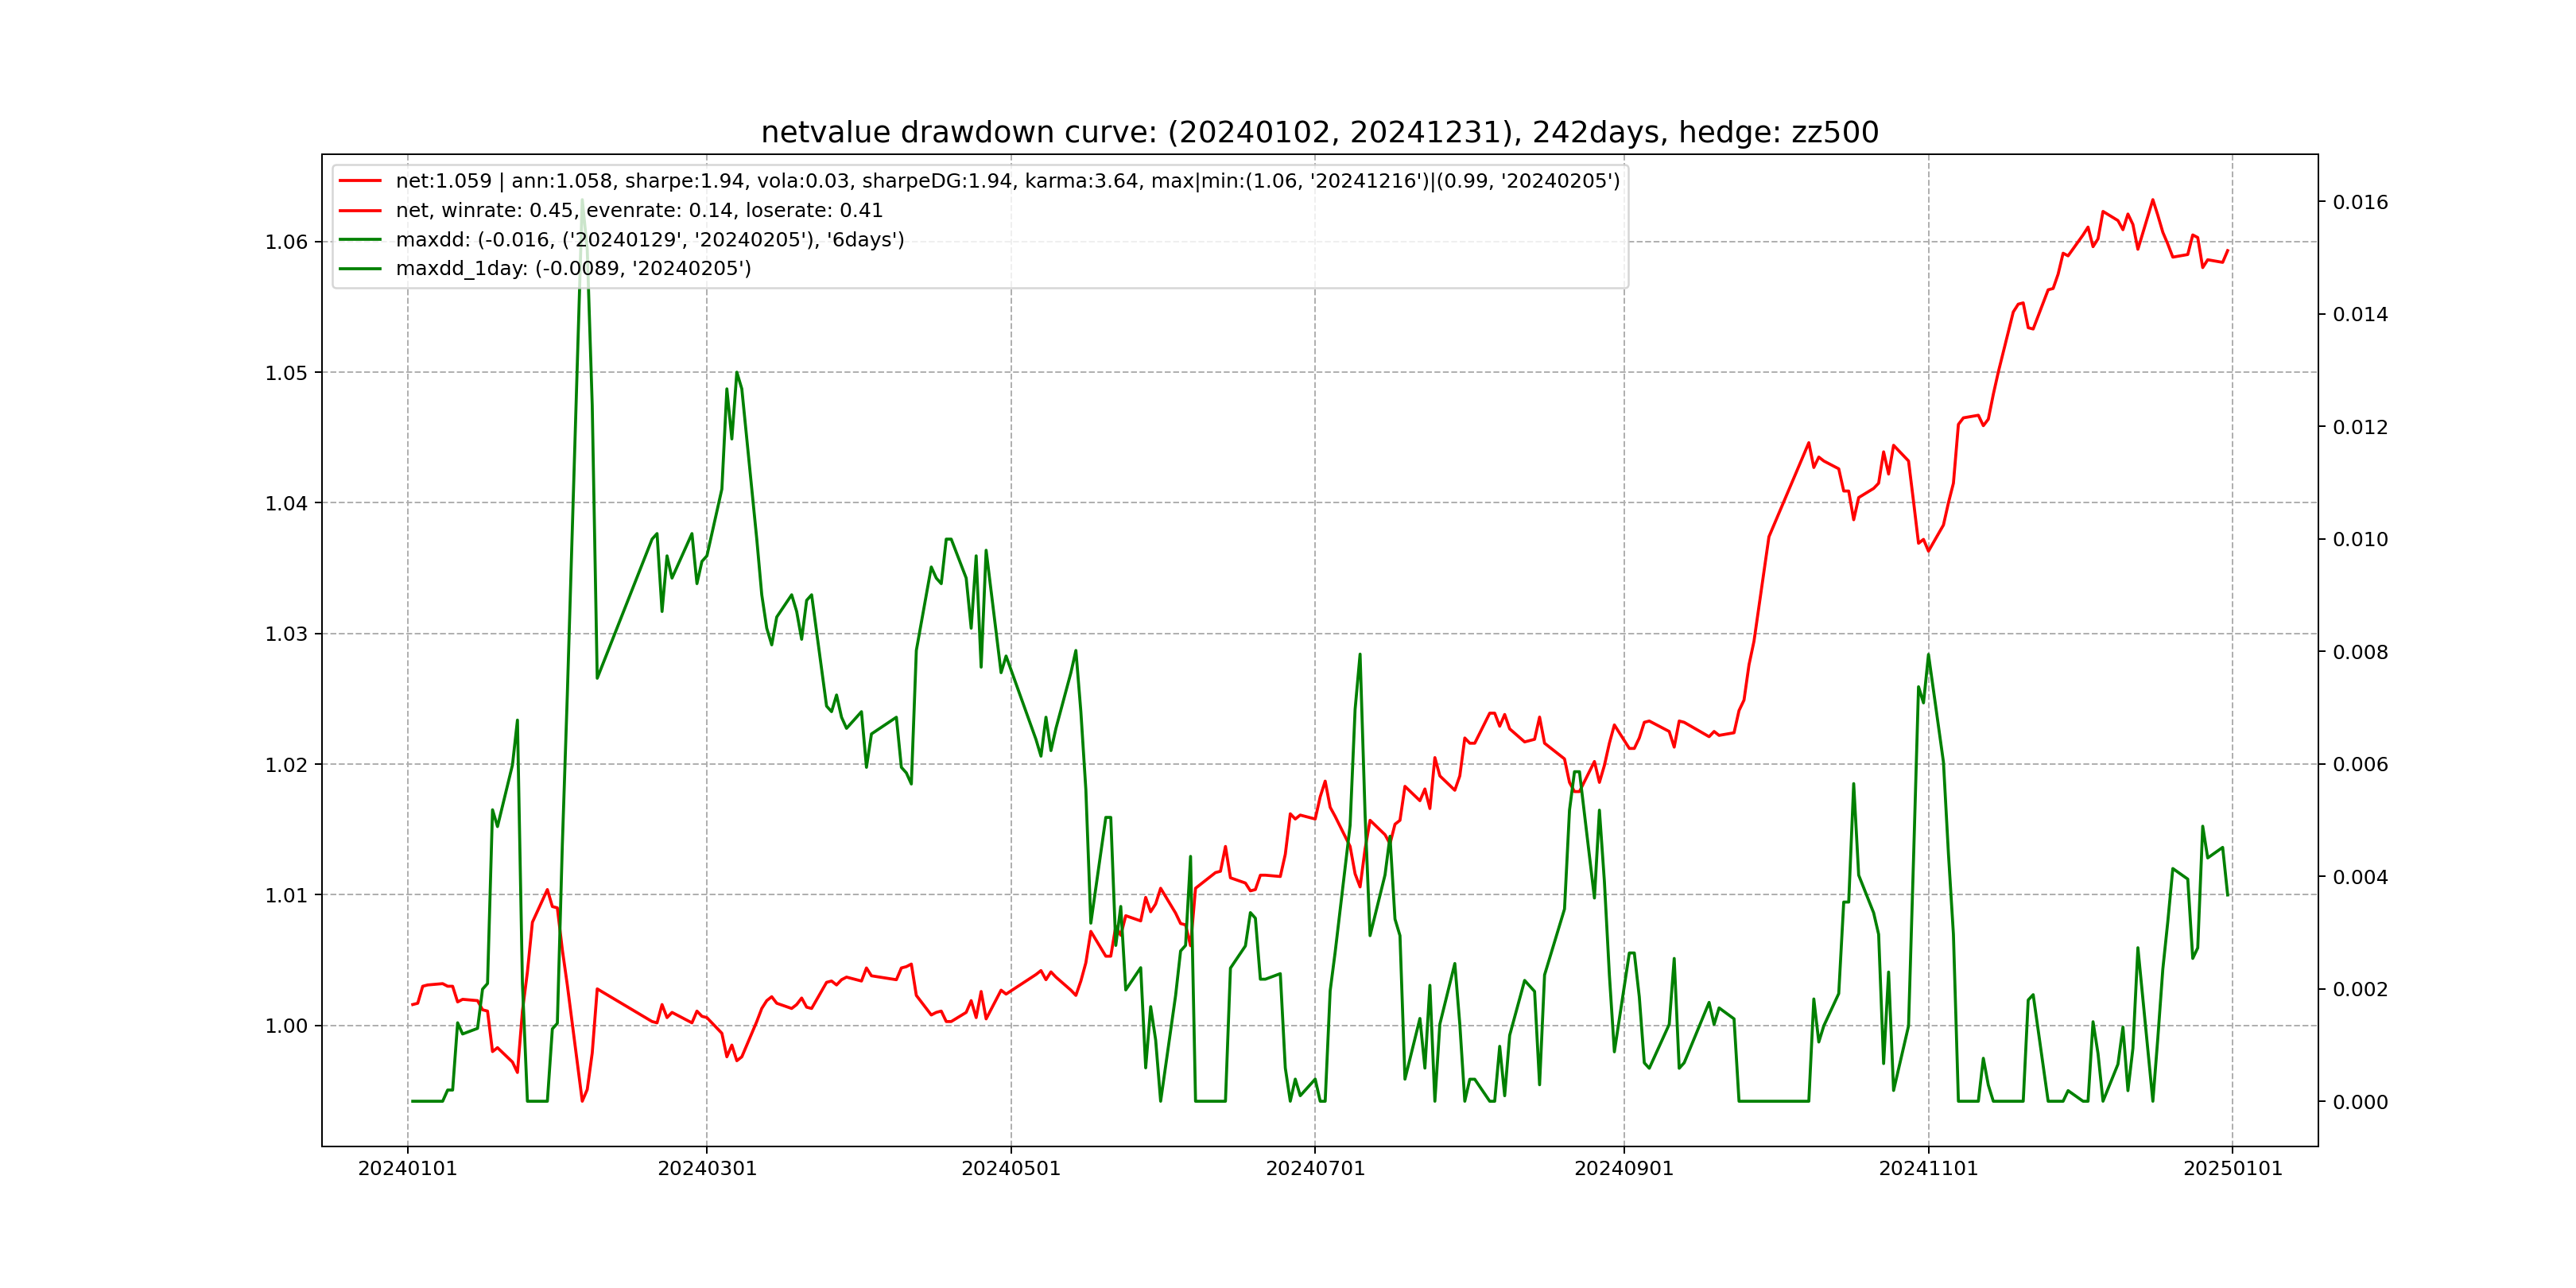Image resolution: width=2576 pixels, height=1288 pixels.
Task: Click the net:1.059 sharpe legend entry text
Action: click(x=1007, y=181)
